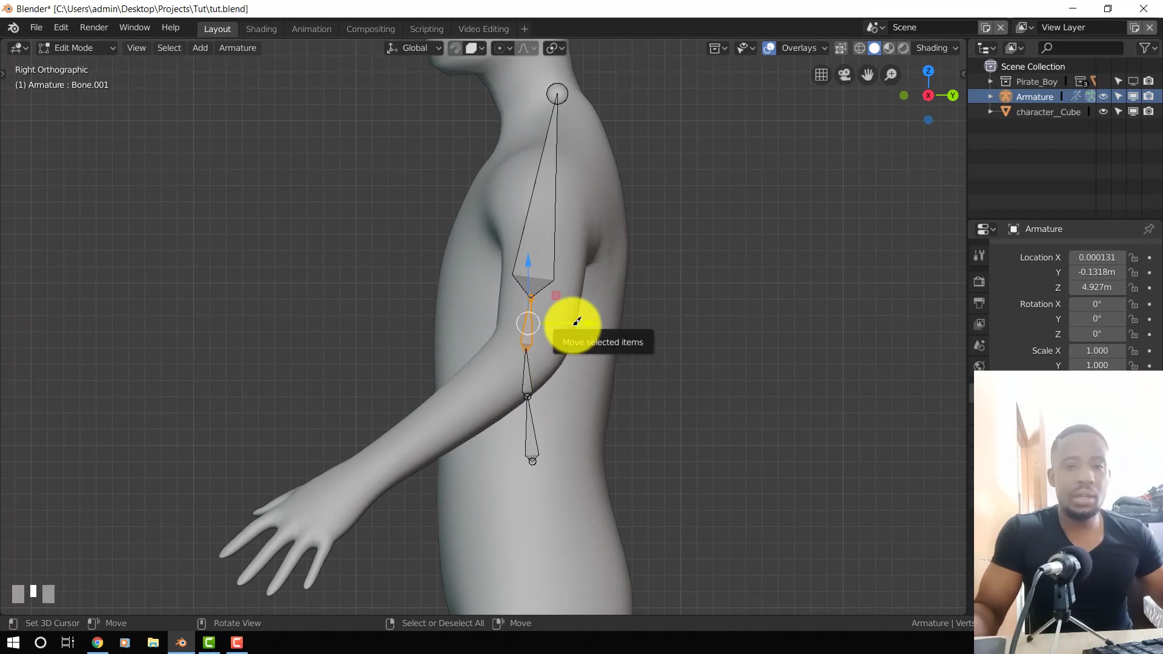1163x654 pixels.
Task: Open the World properties tab
Action: [979, 365]
